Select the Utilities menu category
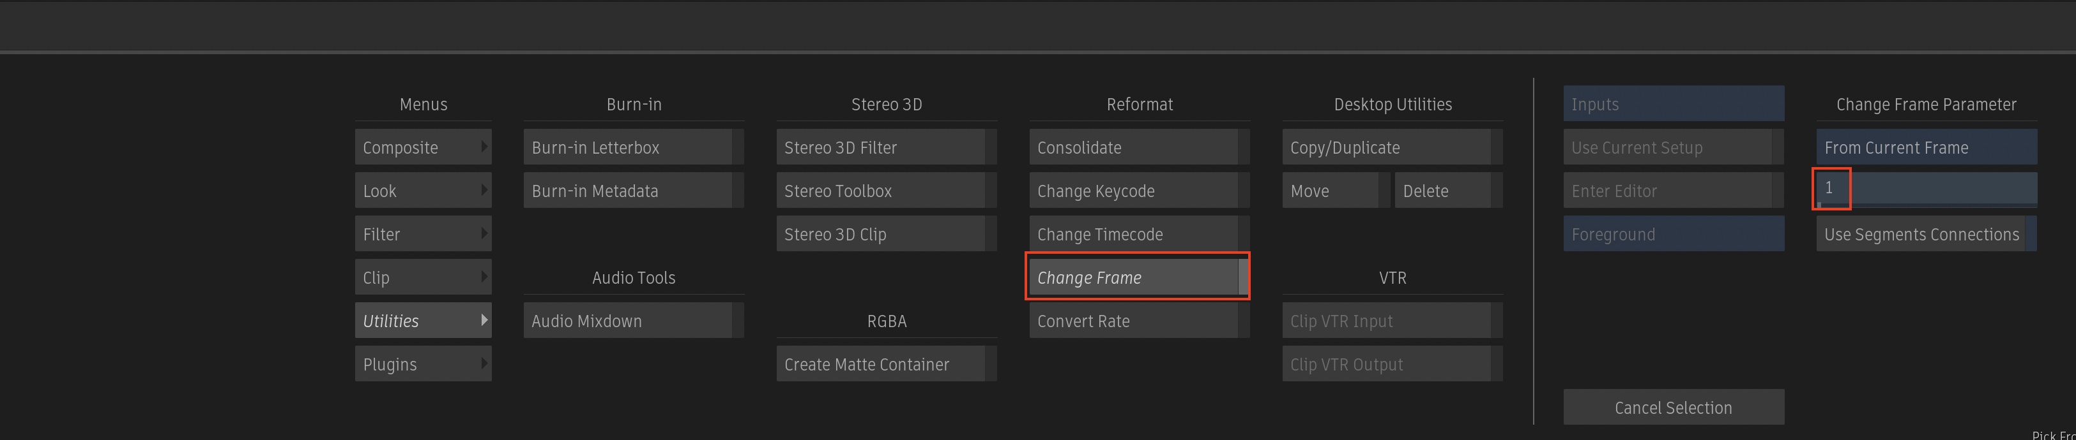Image resolution: width=2076 pixels, height=440 pixels. 422,321
